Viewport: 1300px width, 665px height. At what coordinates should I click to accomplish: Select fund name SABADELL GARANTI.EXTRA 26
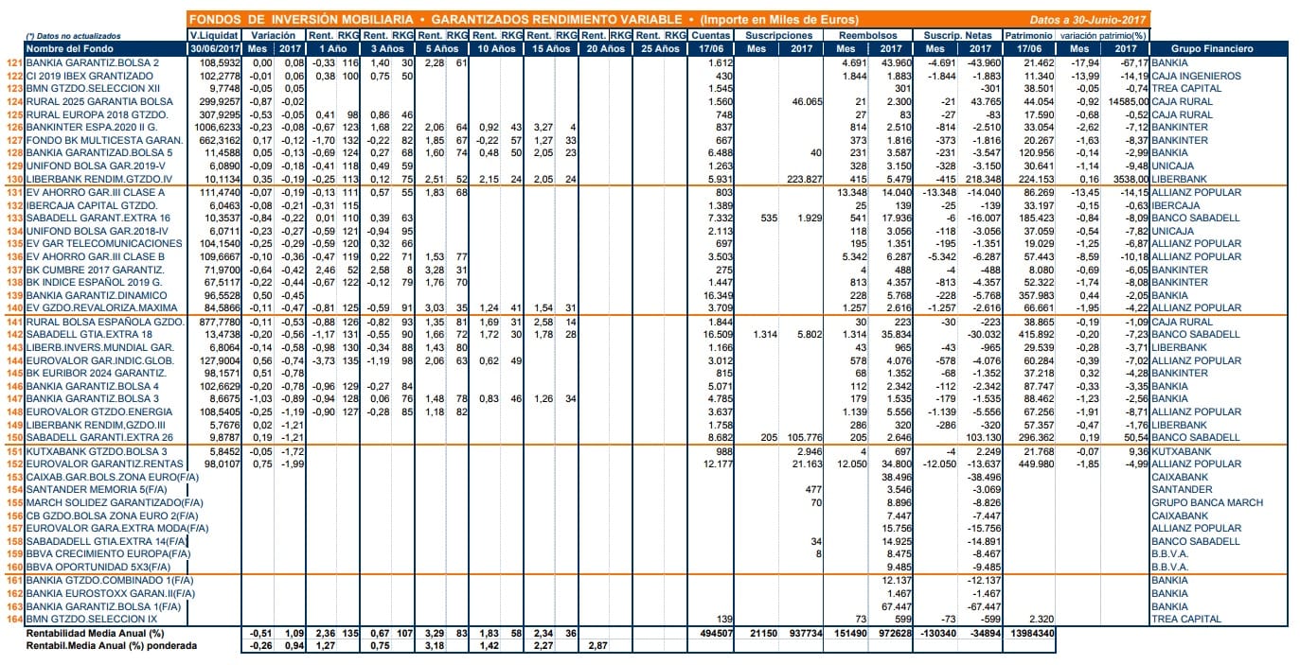(99, 439)
